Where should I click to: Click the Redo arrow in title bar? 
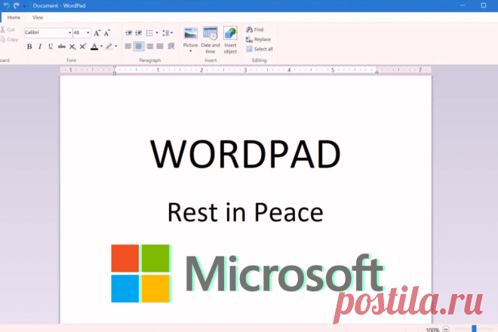(16, 5)
